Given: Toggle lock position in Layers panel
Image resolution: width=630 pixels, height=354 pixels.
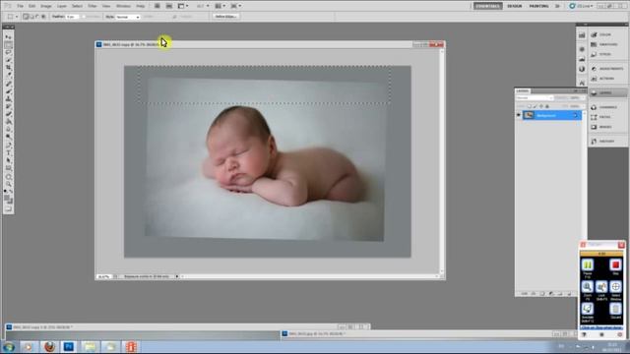Looking at the screenshot, I should pyautogui.click(x=541, y=106).
